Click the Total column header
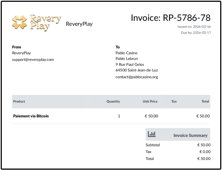The image size is (222, 170). click(205, 101)
